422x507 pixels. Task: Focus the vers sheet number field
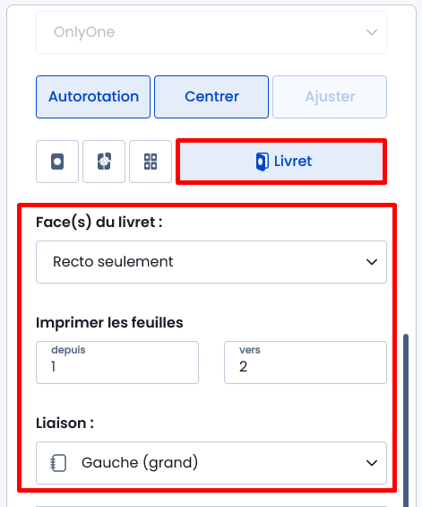306,363
